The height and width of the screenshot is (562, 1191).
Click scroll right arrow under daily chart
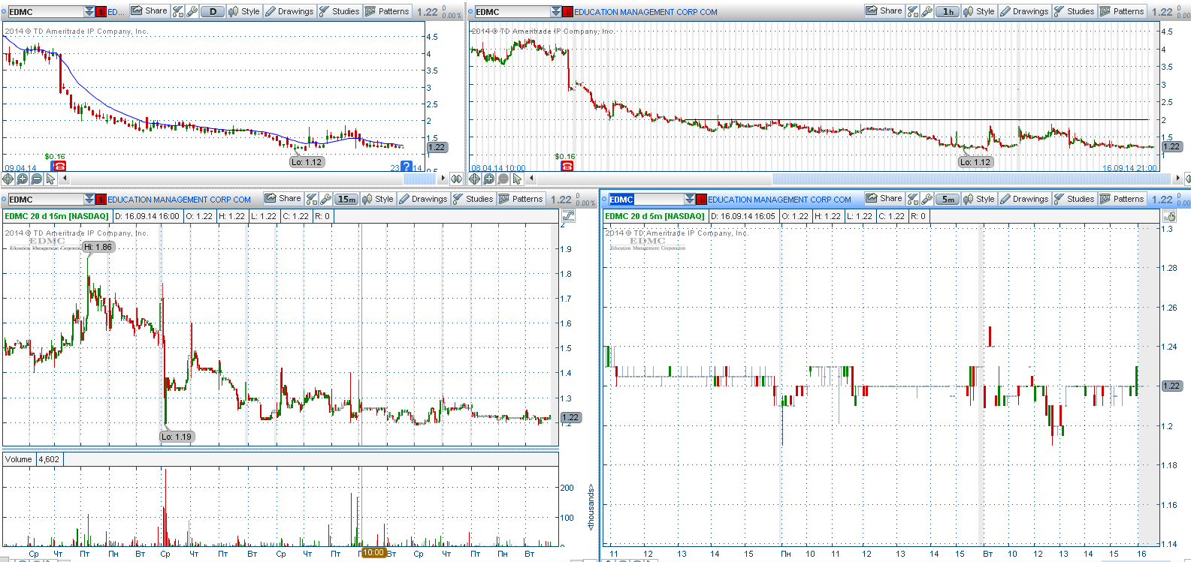point(443,179)
